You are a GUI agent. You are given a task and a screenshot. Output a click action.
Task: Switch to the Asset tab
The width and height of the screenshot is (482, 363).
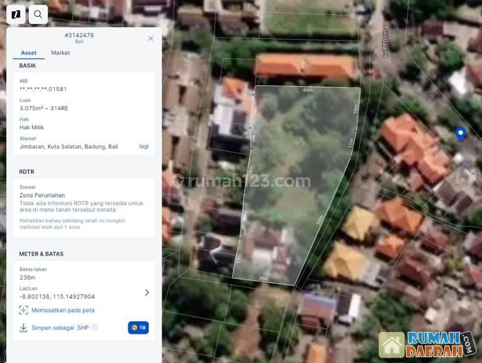29,53
